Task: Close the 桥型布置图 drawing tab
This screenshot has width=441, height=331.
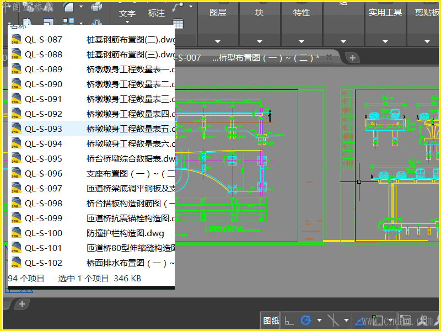Action: [x=329, y=57]
